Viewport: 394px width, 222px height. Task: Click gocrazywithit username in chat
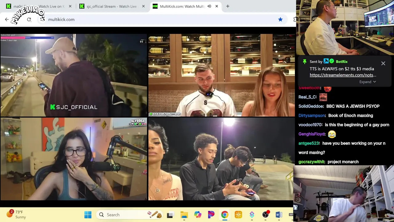point(312,162)
